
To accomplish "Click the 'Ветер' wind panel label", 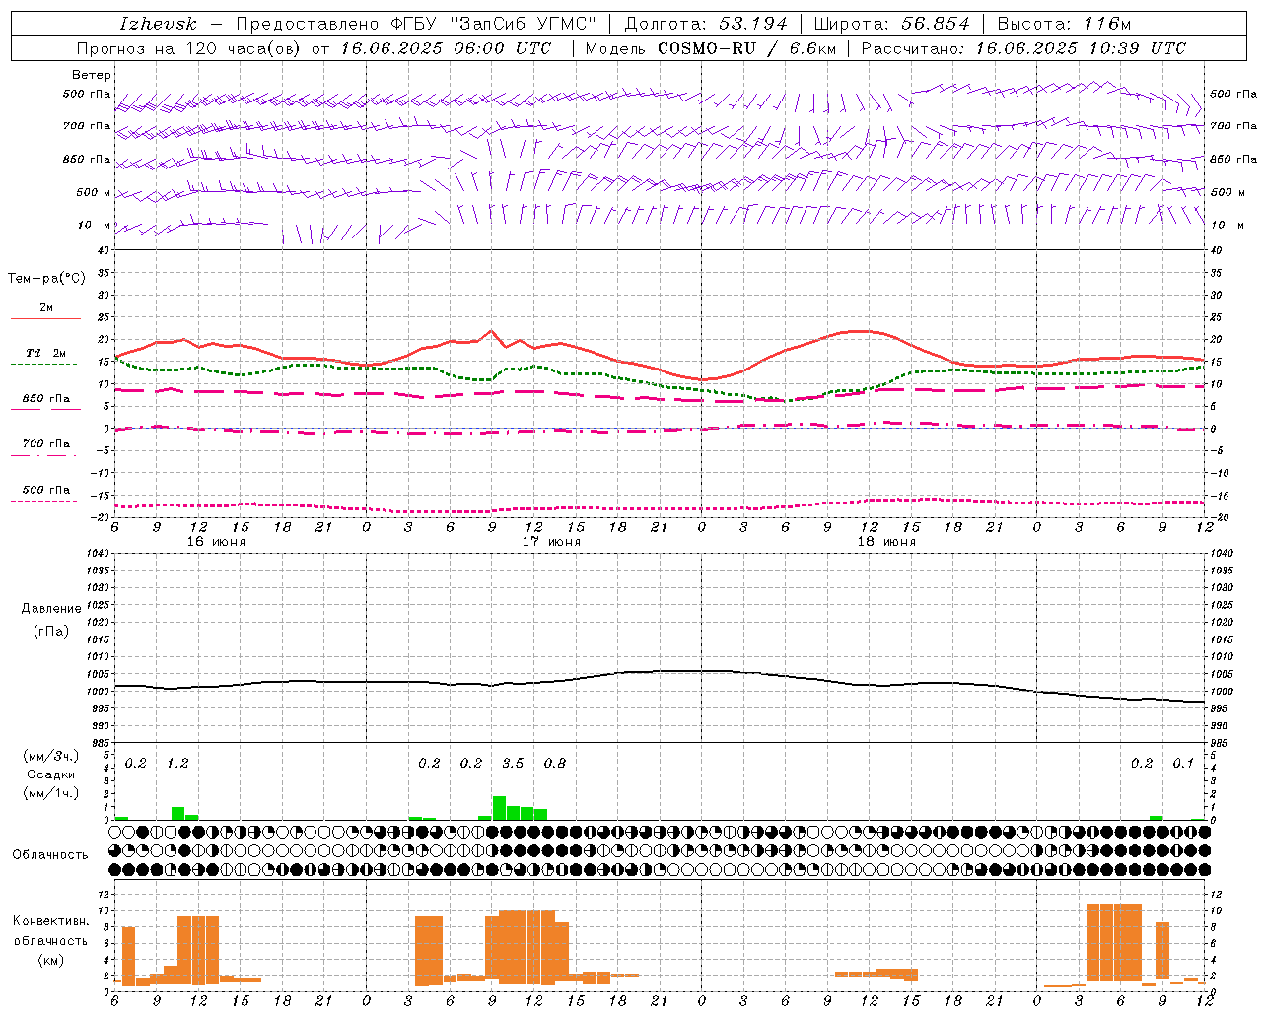I will coord(92,75).
